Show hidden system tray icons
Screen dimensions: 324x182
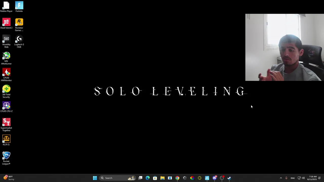tap(281, 178)
